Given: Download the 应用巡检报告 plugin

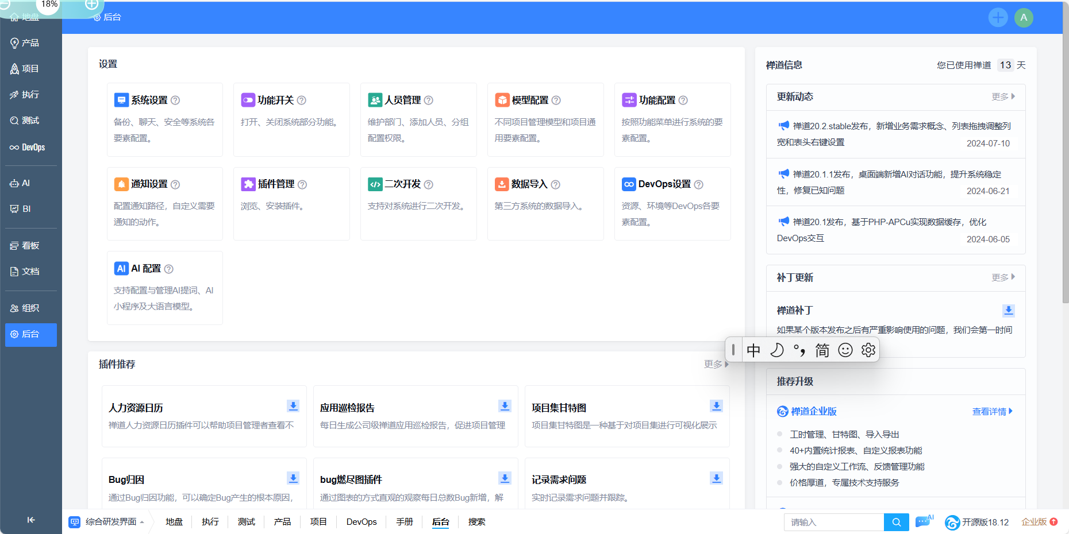Looking at the screenshot, I should 505,406.
